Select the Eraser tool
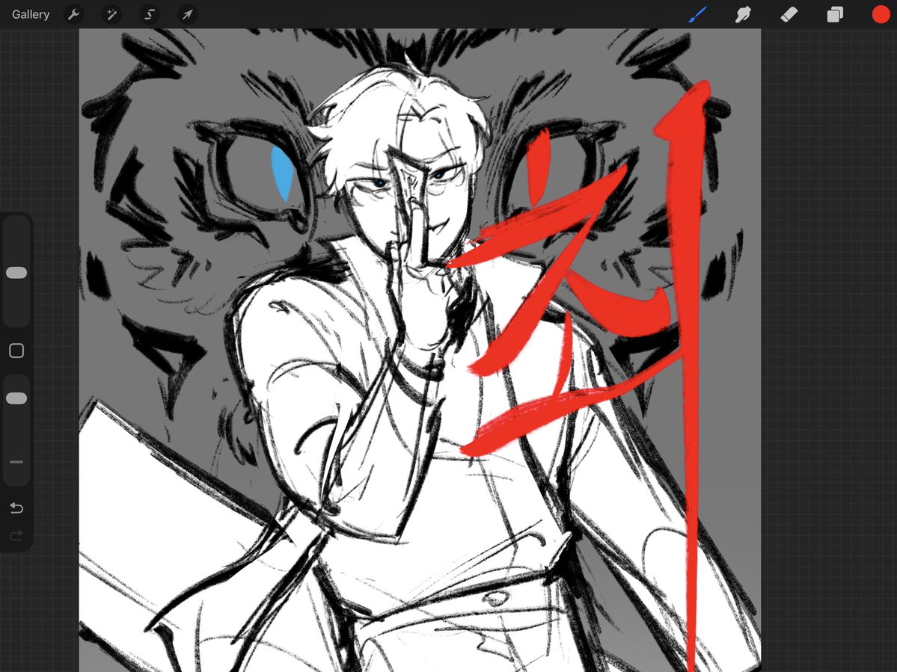 click(789, 14)
